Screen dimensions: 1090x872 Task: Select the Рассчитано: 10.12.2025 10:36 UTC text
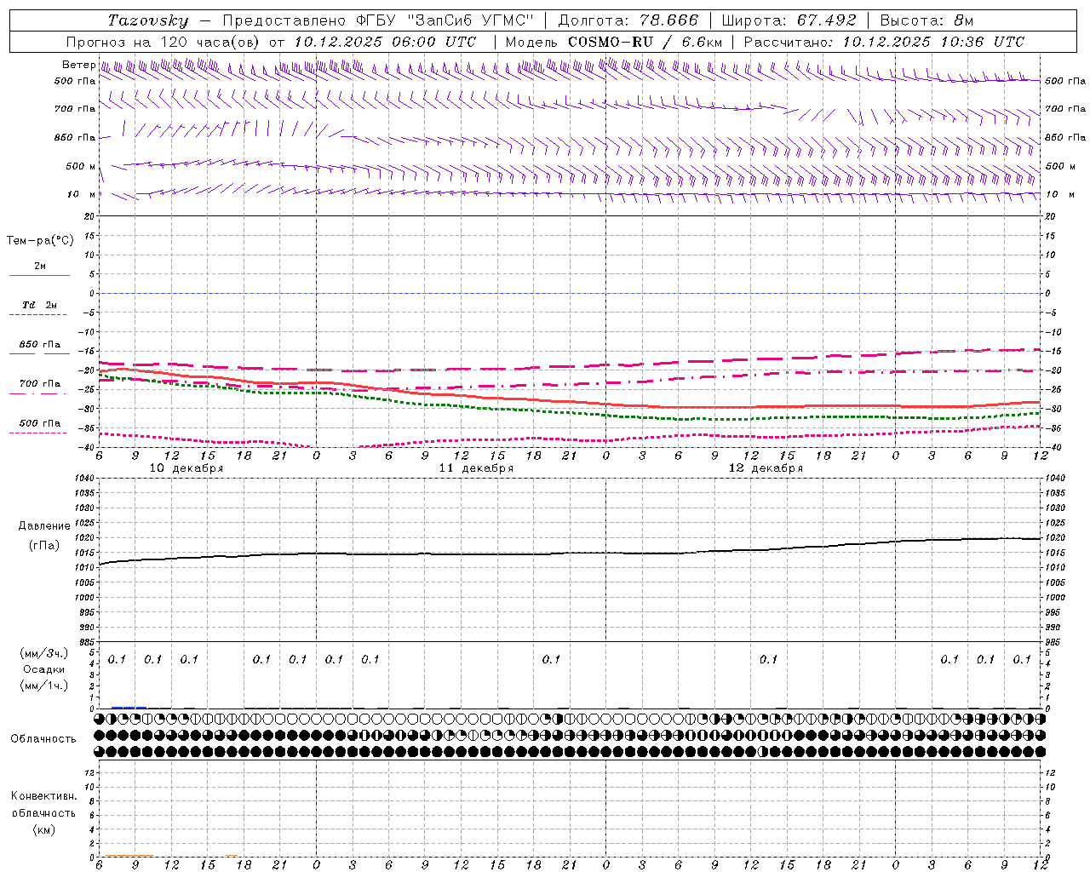click(x=884, y=42)
